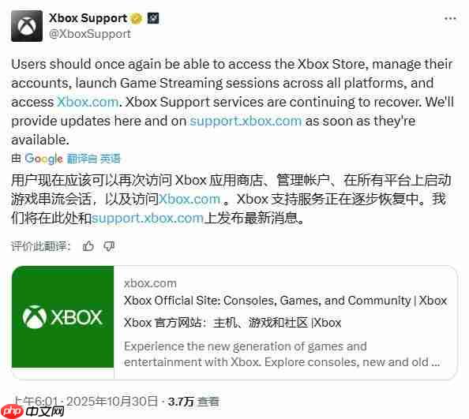Screen dimensions: 469x419
Task: Open the Xbox Official Site card title
Action: point(285,301)
